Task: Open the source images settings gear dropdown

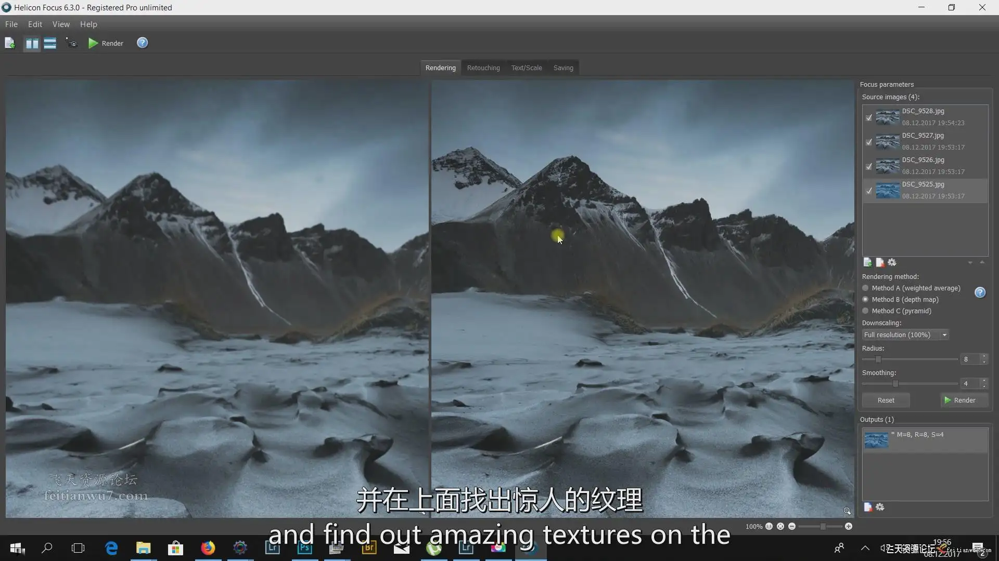Action: click(x=892, y=263)
